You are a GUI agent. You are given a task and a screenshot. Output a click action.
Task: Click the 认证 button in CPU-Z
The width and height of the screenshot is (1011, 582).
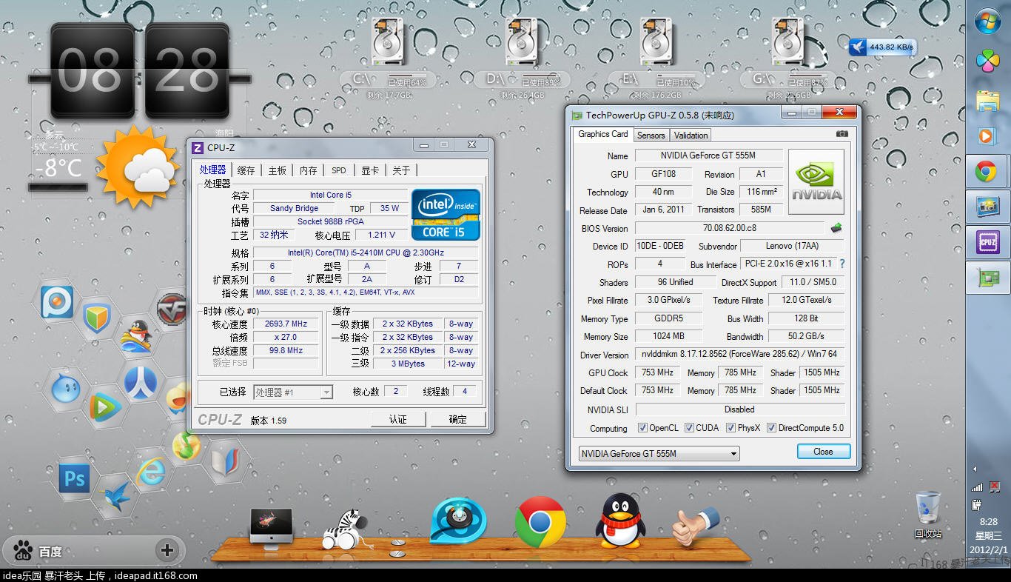(x=398, y=419)
